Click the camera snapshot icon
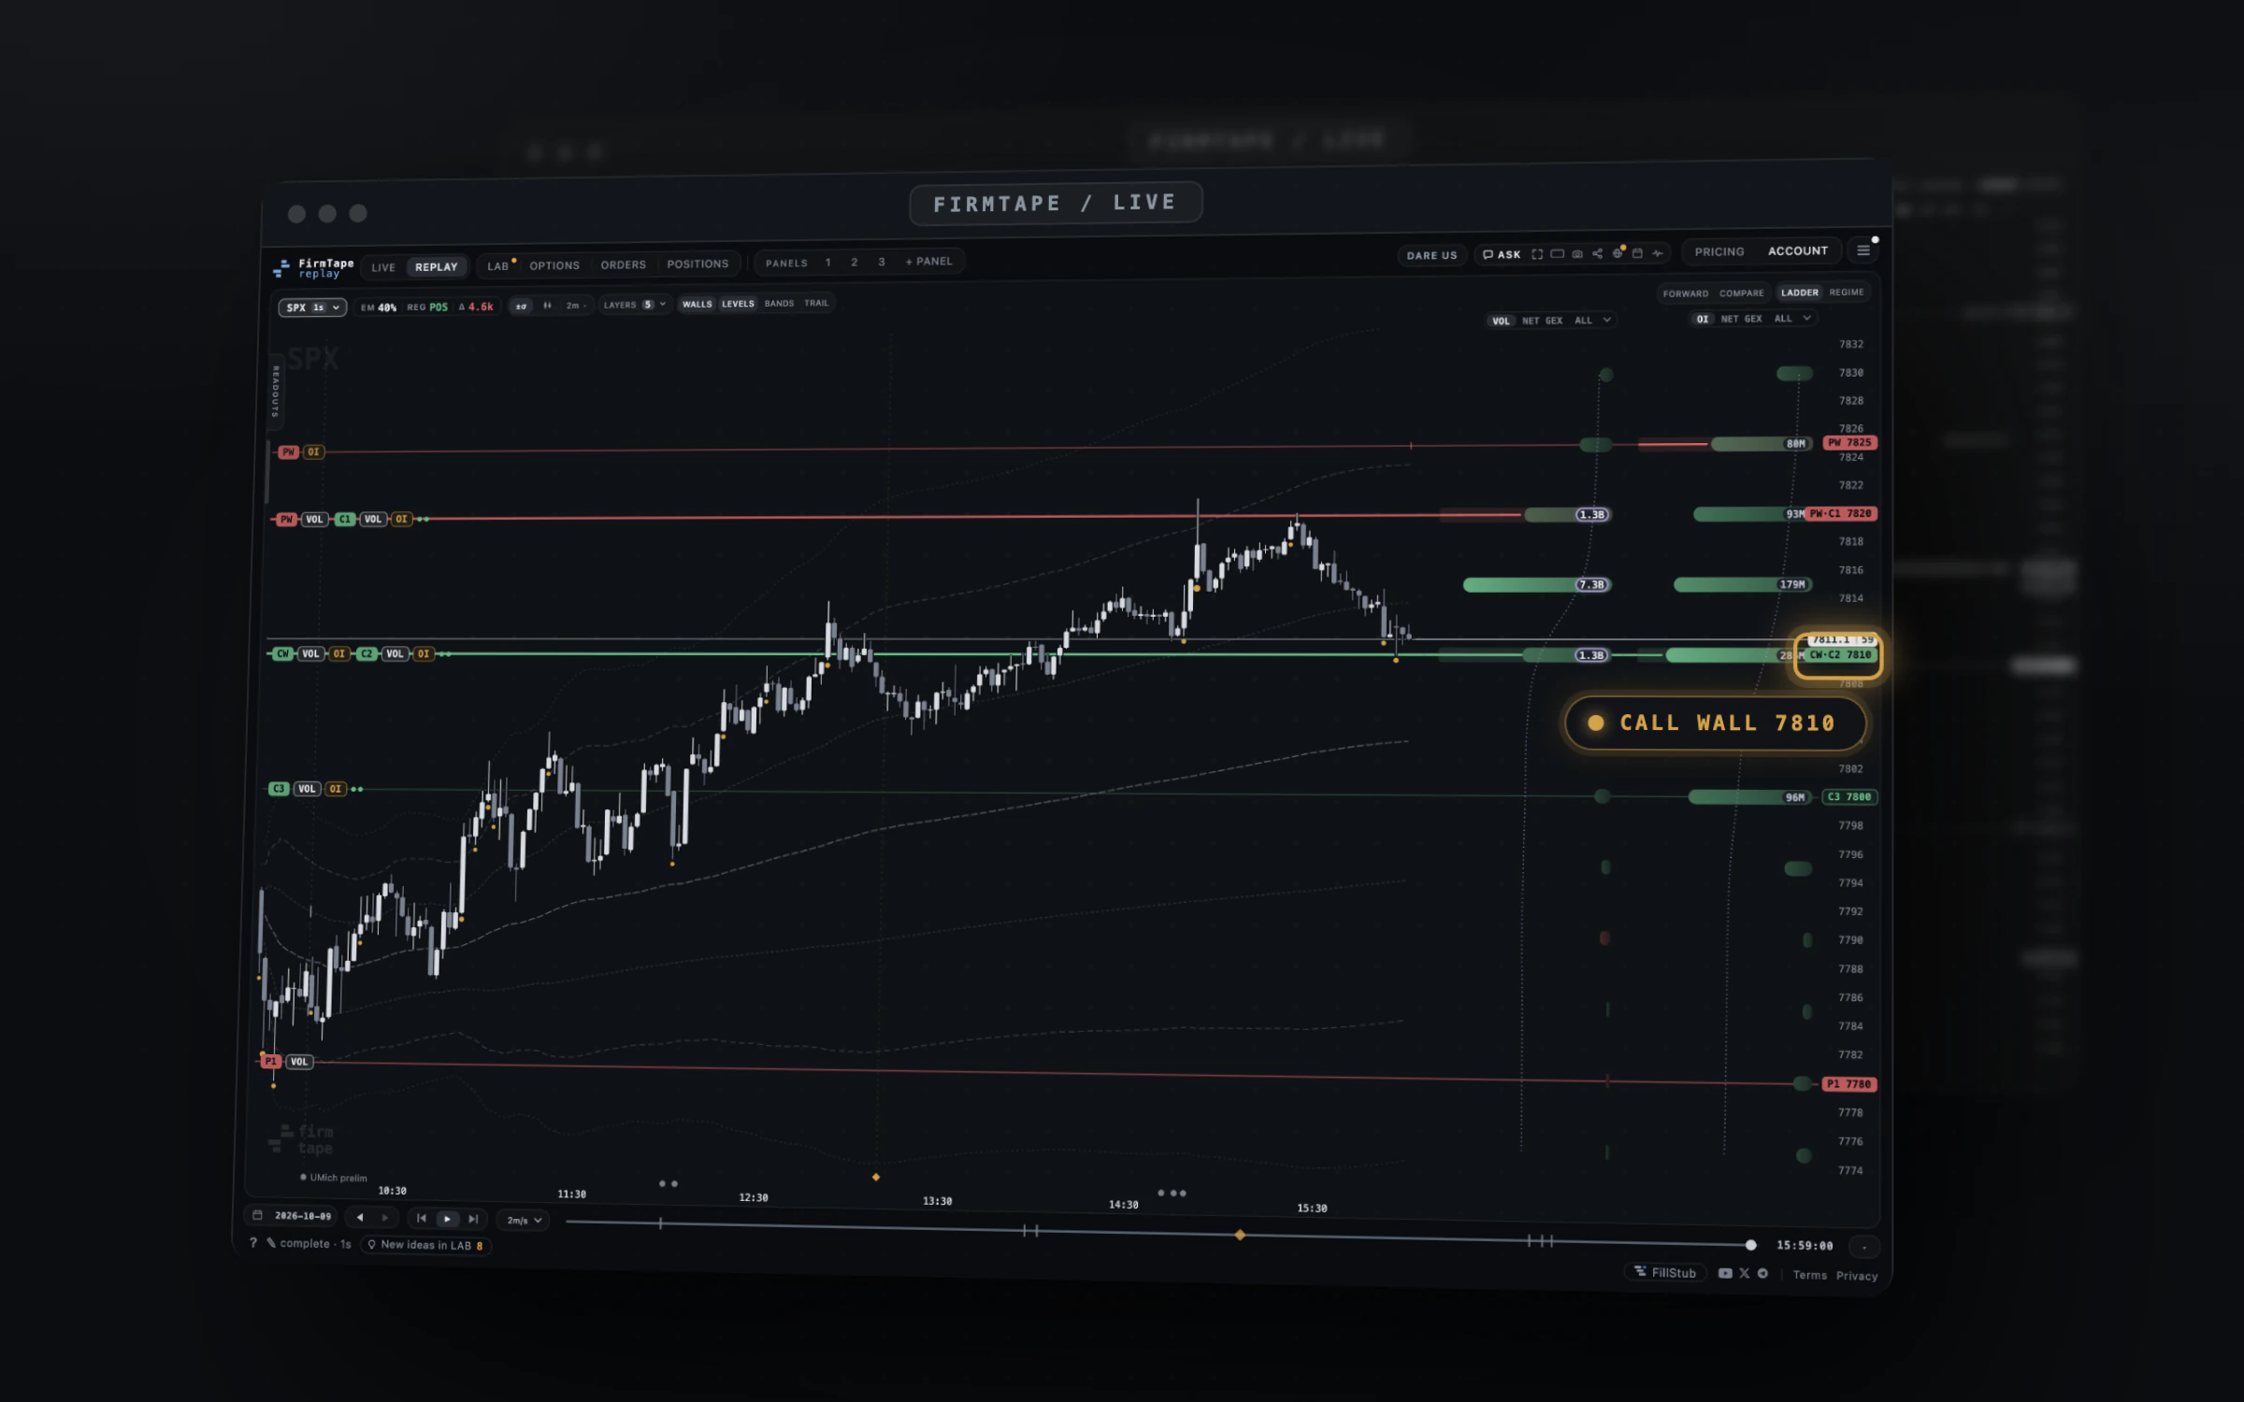This screenshot has width=2244, height=1402. click(1577, 254)
